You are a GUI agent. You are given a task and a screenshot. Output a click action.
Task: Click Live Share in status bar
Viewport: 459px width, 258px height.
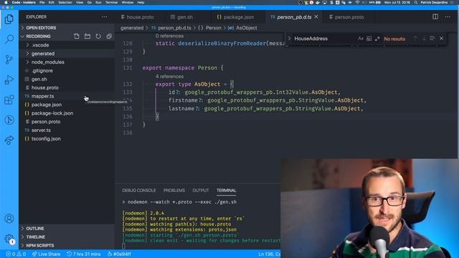(x=46, y=254)
